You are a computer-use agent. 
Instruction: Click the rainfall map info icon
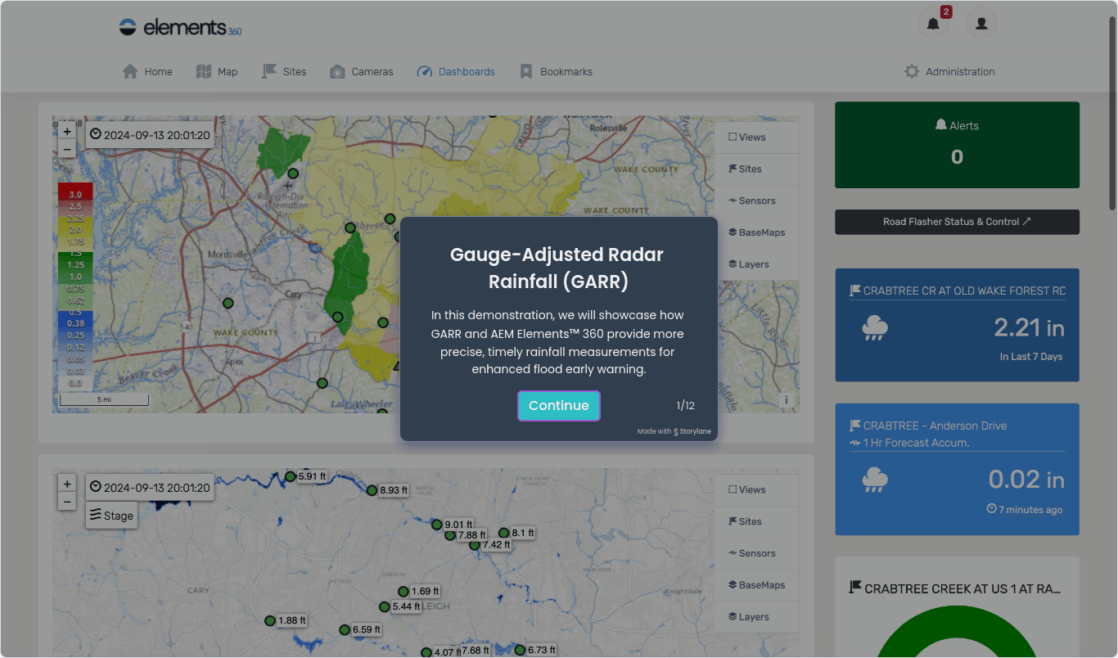[786, 400]
